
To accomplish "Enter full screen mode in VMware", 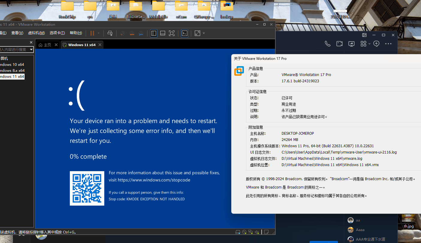I will coord(172,33).
